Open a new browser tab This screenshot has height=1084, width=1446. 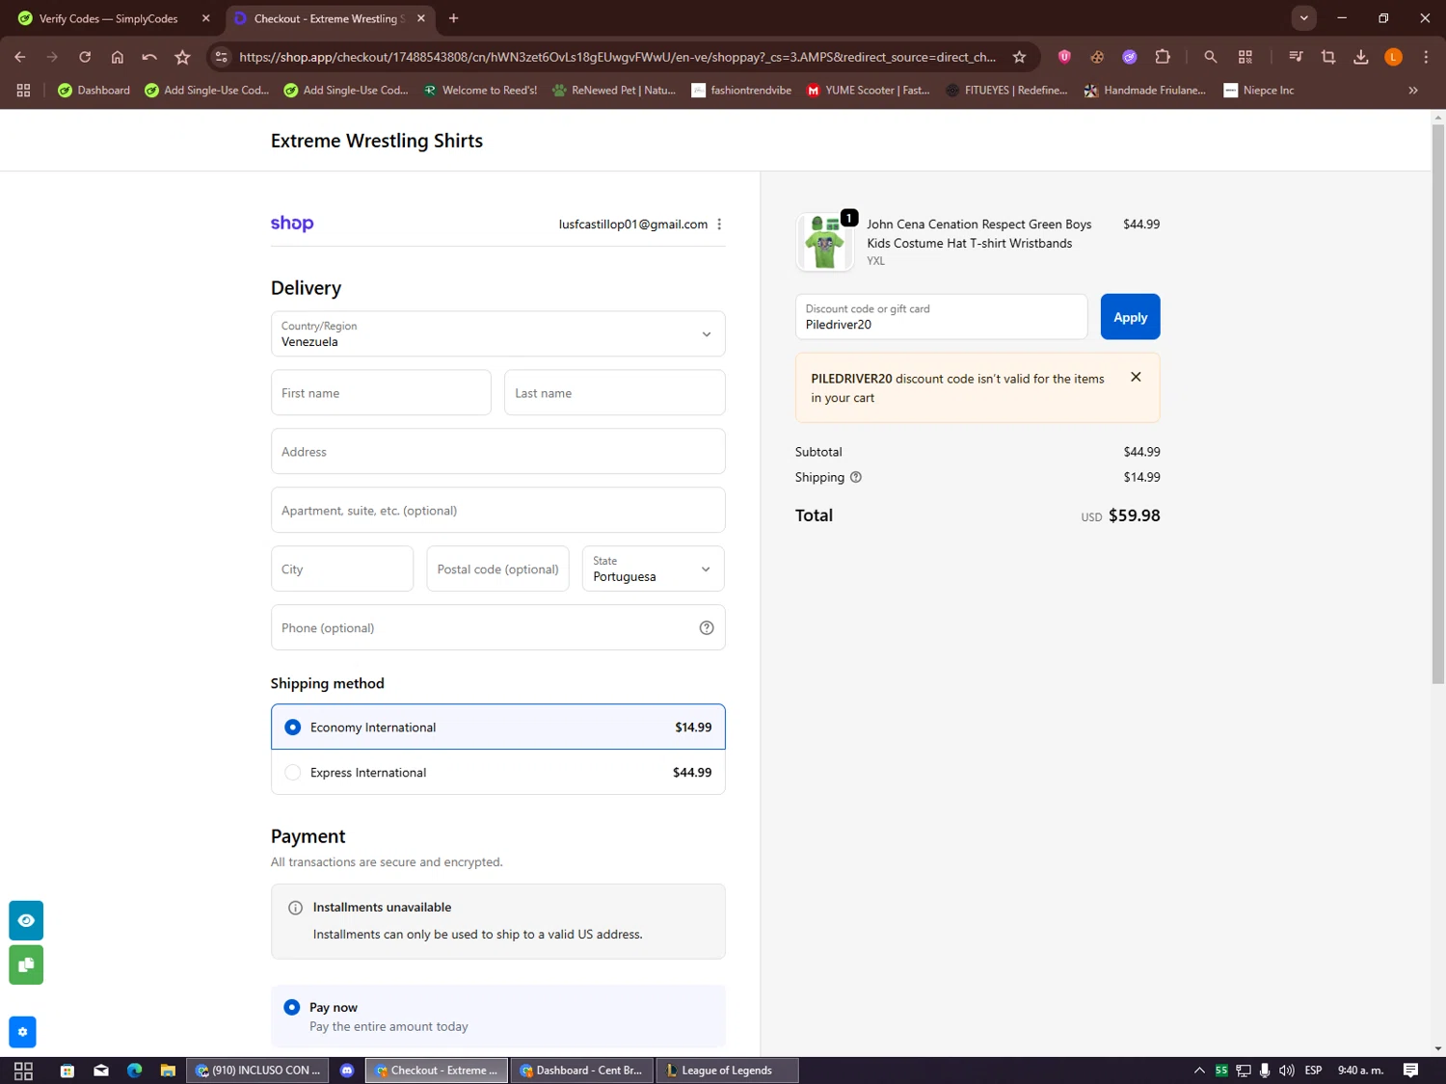[454, 18]
